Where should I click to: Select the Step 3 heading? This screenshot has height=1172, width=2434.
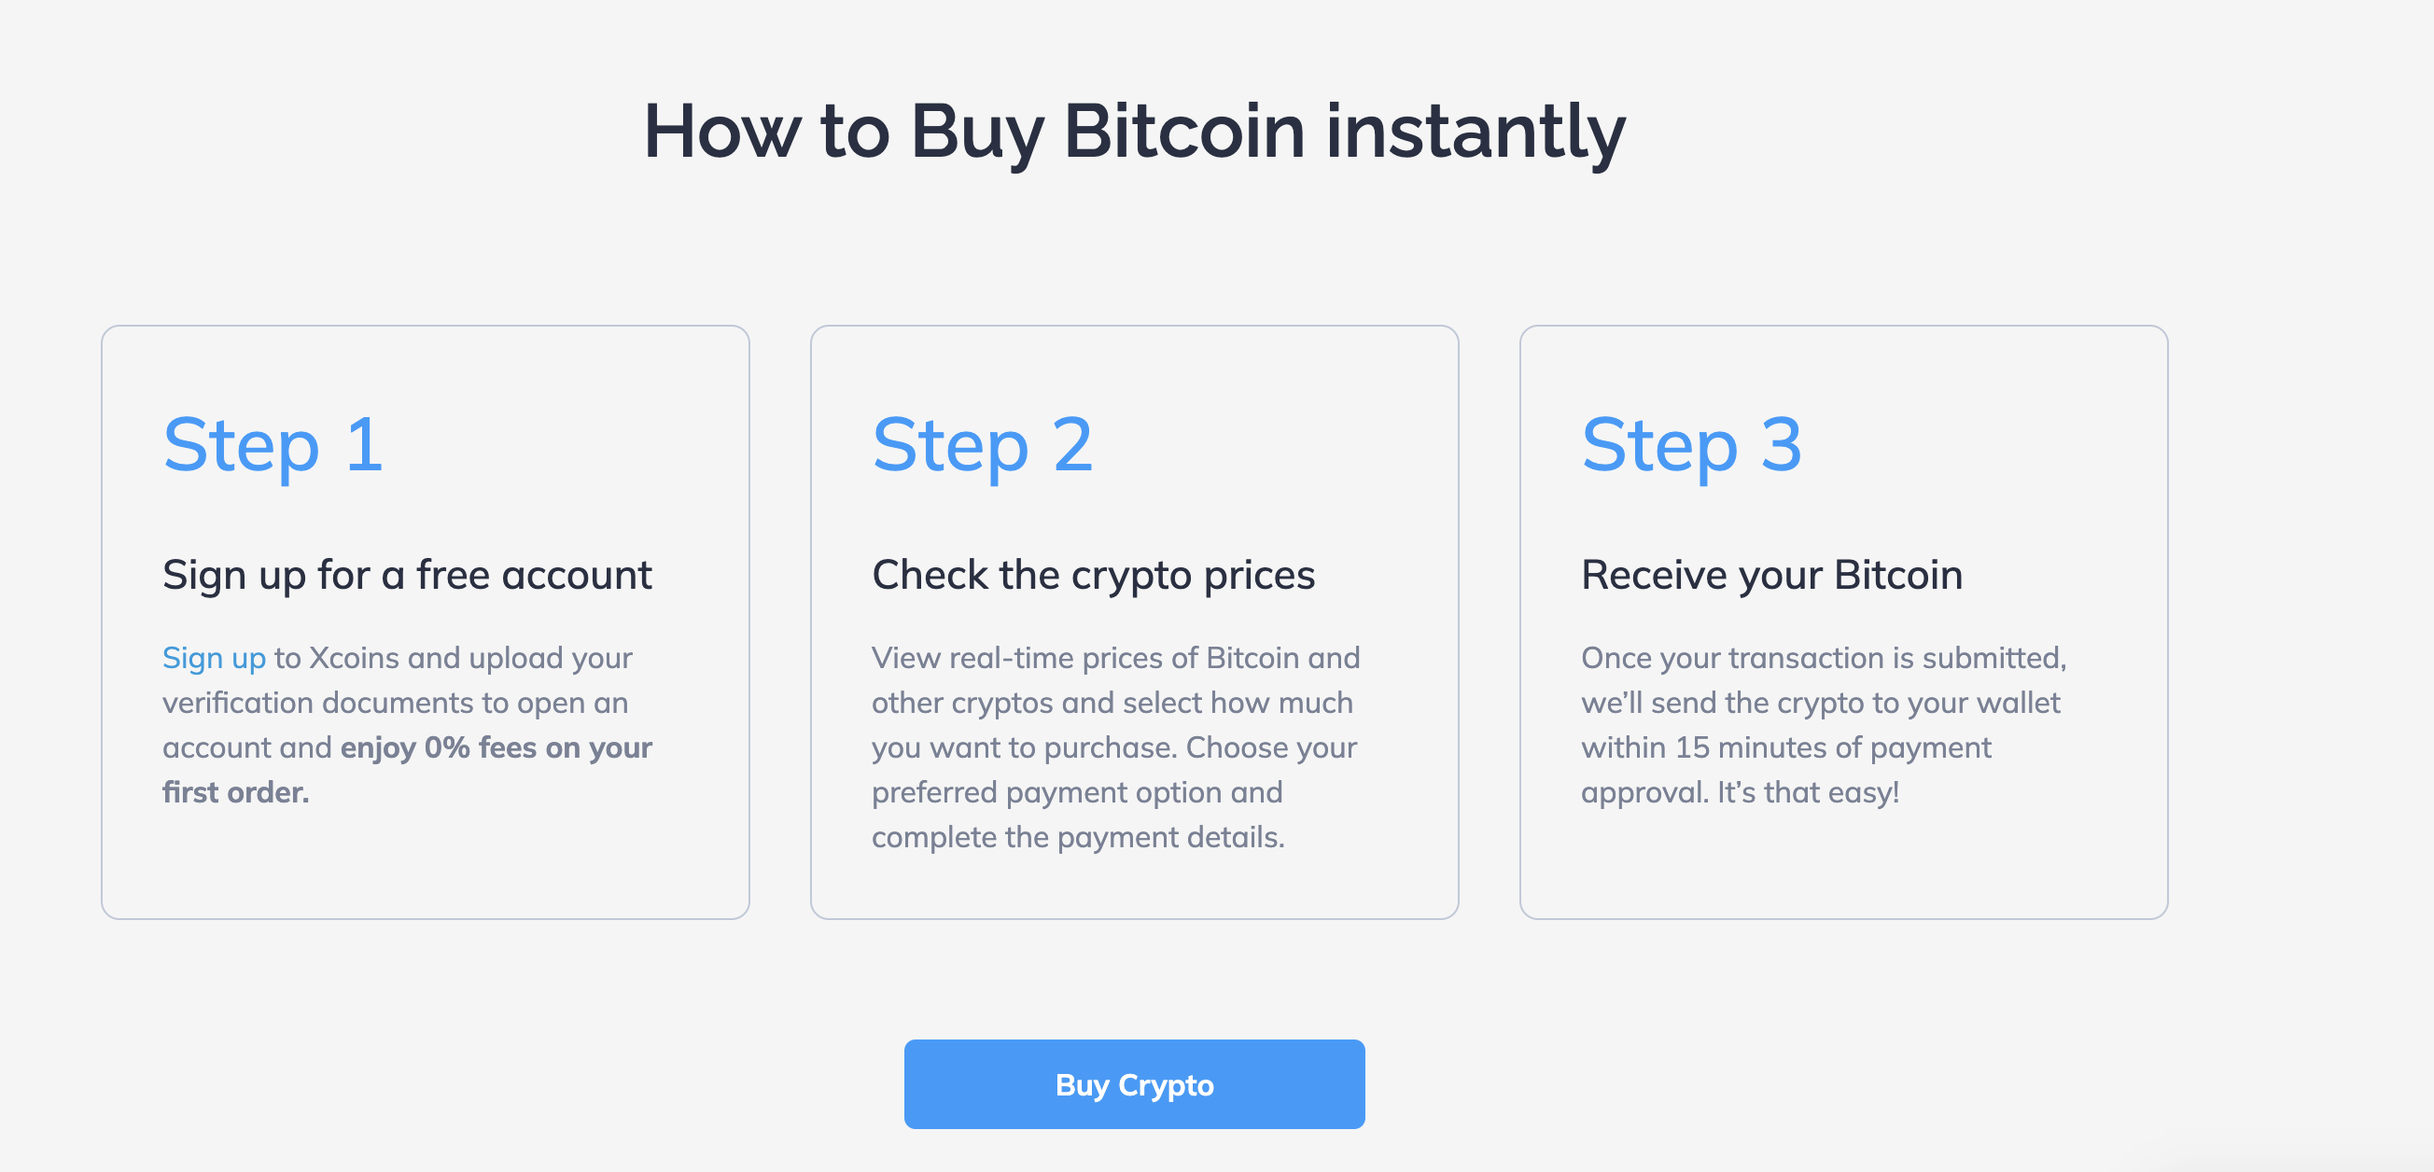tap(1691, 446)
